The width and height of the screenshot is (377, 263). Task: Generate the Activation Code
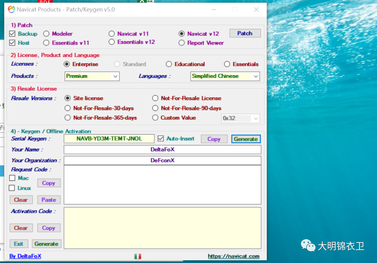(x=46, y=244)
